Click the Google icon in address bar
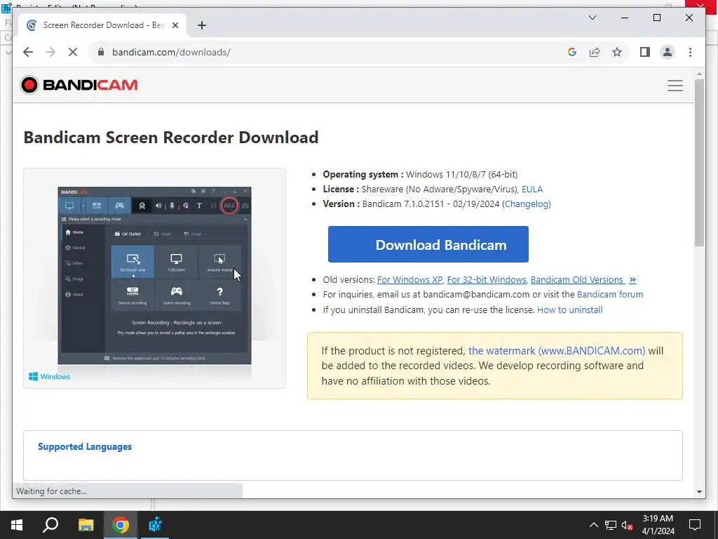Viewport: 718px width, 539px height. (572, 52)
